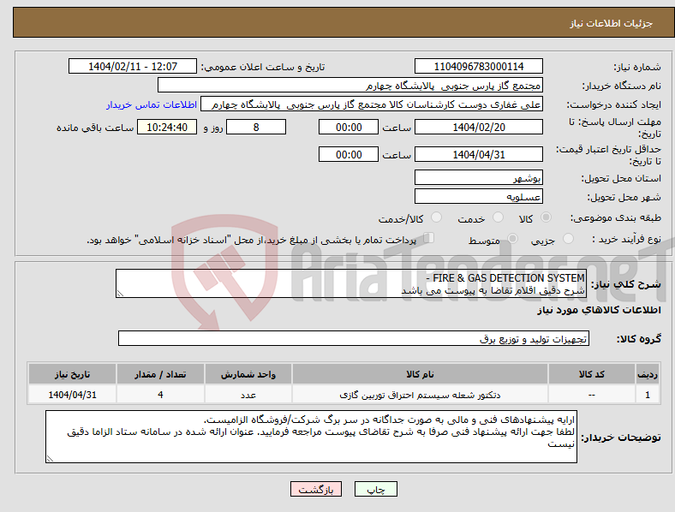Click the price validity date 1404/04/31 field

(478, 154)
